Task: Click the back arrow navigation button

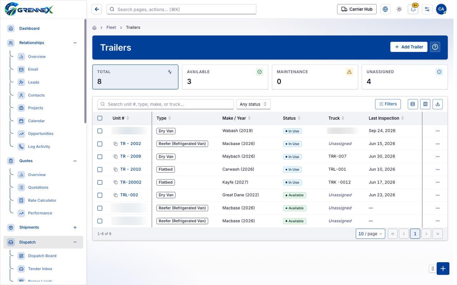Action: pos(97,9)
